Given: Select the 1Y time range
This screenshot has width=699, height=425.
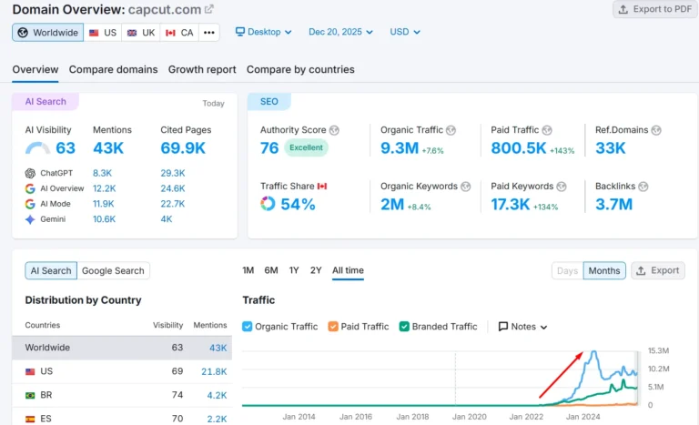Looking at the screenshot, I should click(294, 270).
